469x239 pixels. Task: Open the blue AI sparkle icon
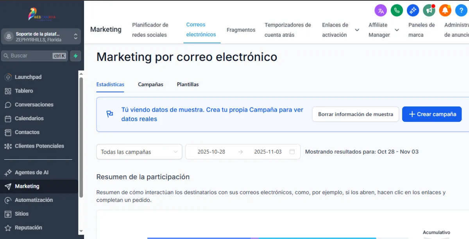413,11
